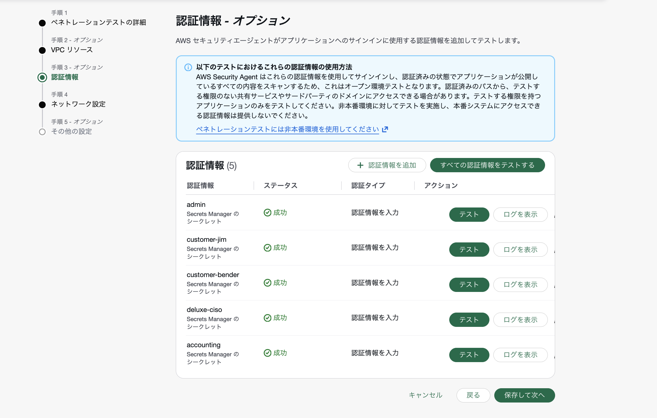
Task: Click the info icon in the blue notice box
Action: coord(188,67)
